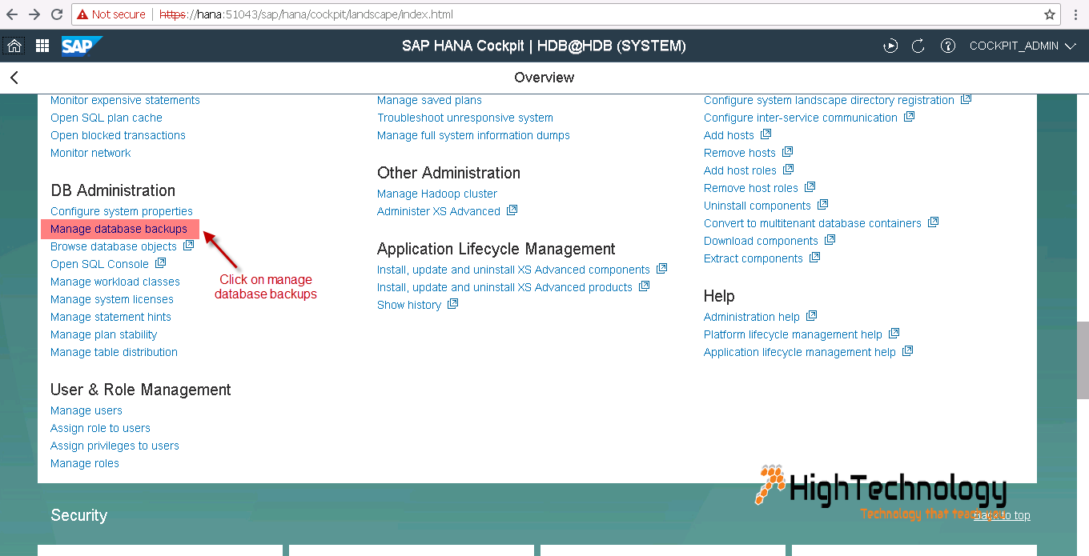Click the play circle icon in header

890,46
